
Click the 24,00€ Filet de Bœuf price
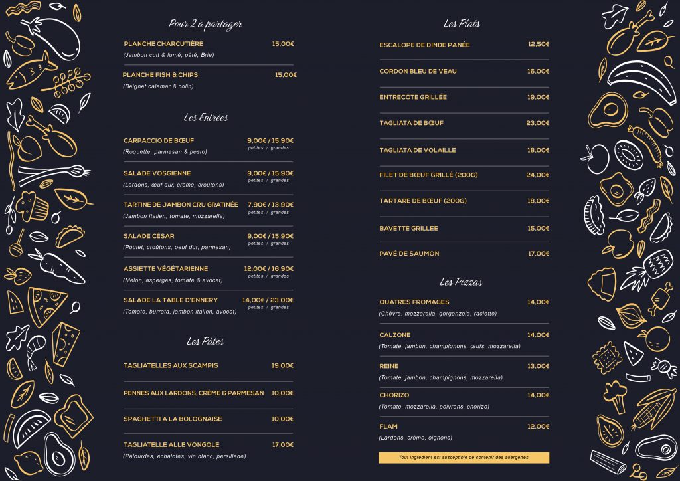pyautogui.click(x=538, y=175)
